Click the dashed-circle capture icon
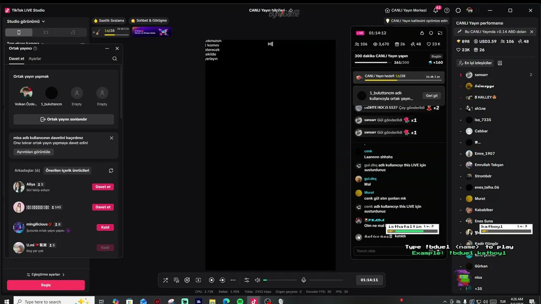This screenshot has height=304, width=541. [x=222, y=280]
